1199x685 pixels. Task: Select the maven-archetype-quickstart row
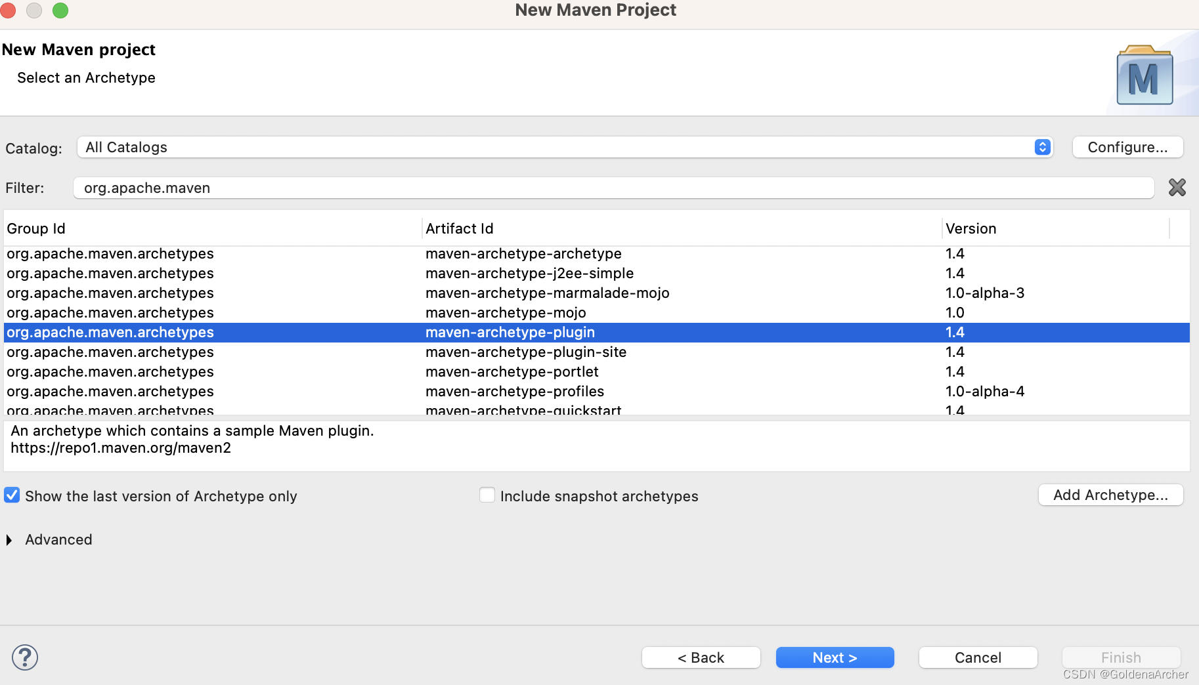[x=597, y=409]
